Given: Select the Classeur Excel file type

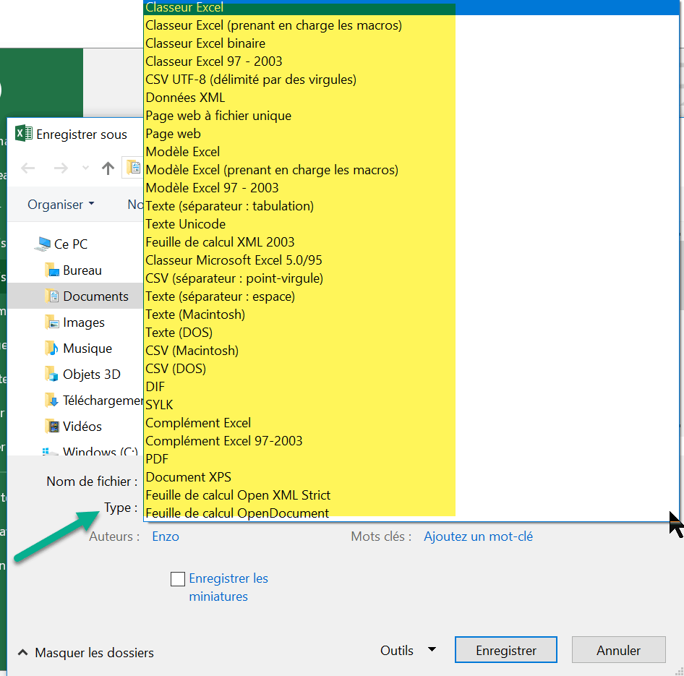Looking at the screenshot, I should coord(411,7).
